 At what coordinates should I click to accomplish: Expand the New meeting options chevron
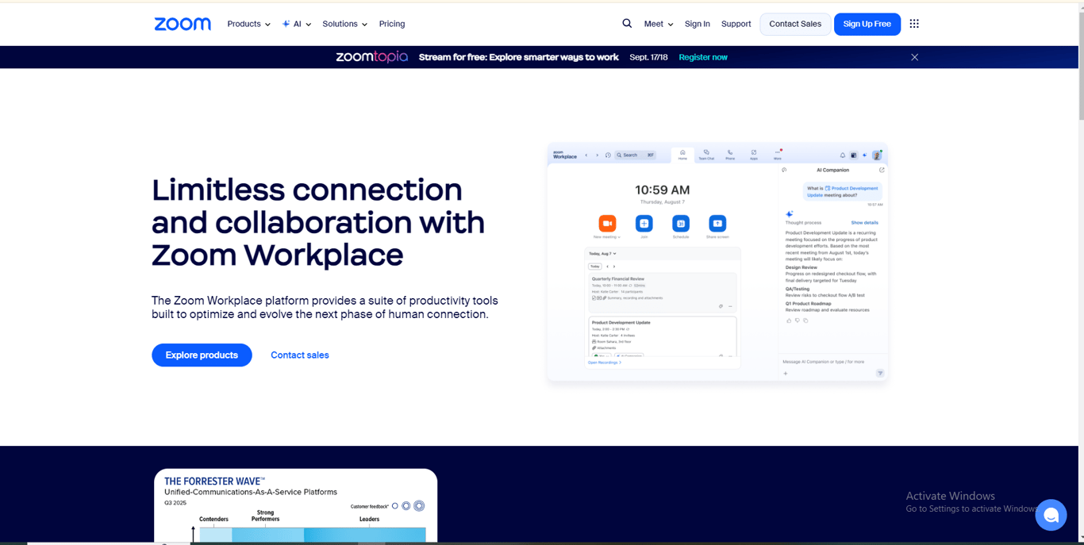point(619,237)
